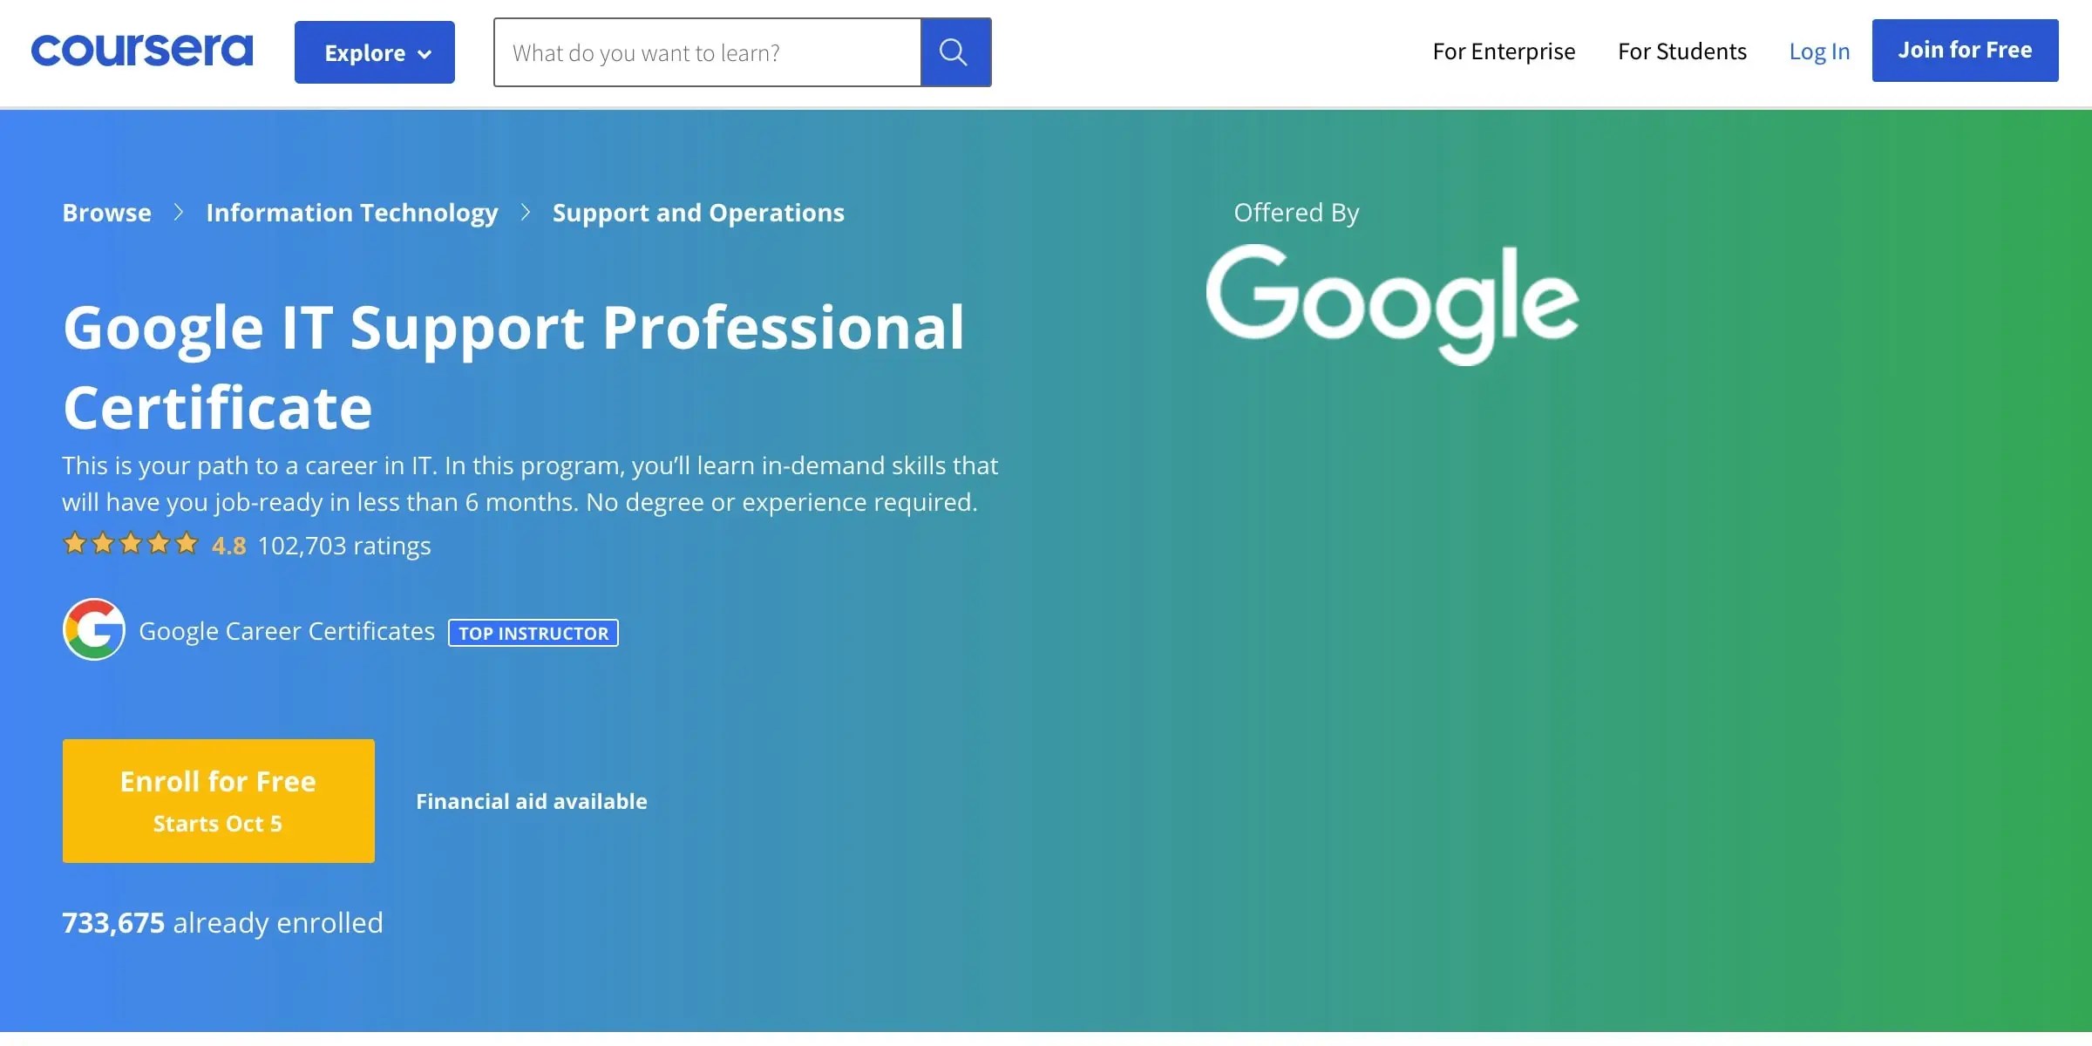Click the Coursera logo
The image size is (2092, 1046).
click(x=141, y=51)
